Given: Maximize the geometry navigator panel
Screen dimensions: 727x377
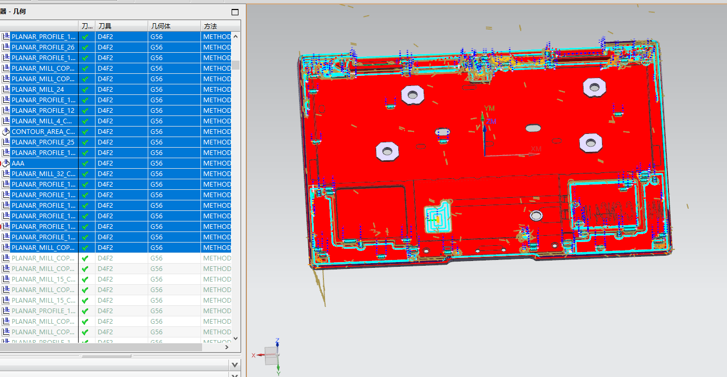Looking at the screenshot, I should coord(235,12).
